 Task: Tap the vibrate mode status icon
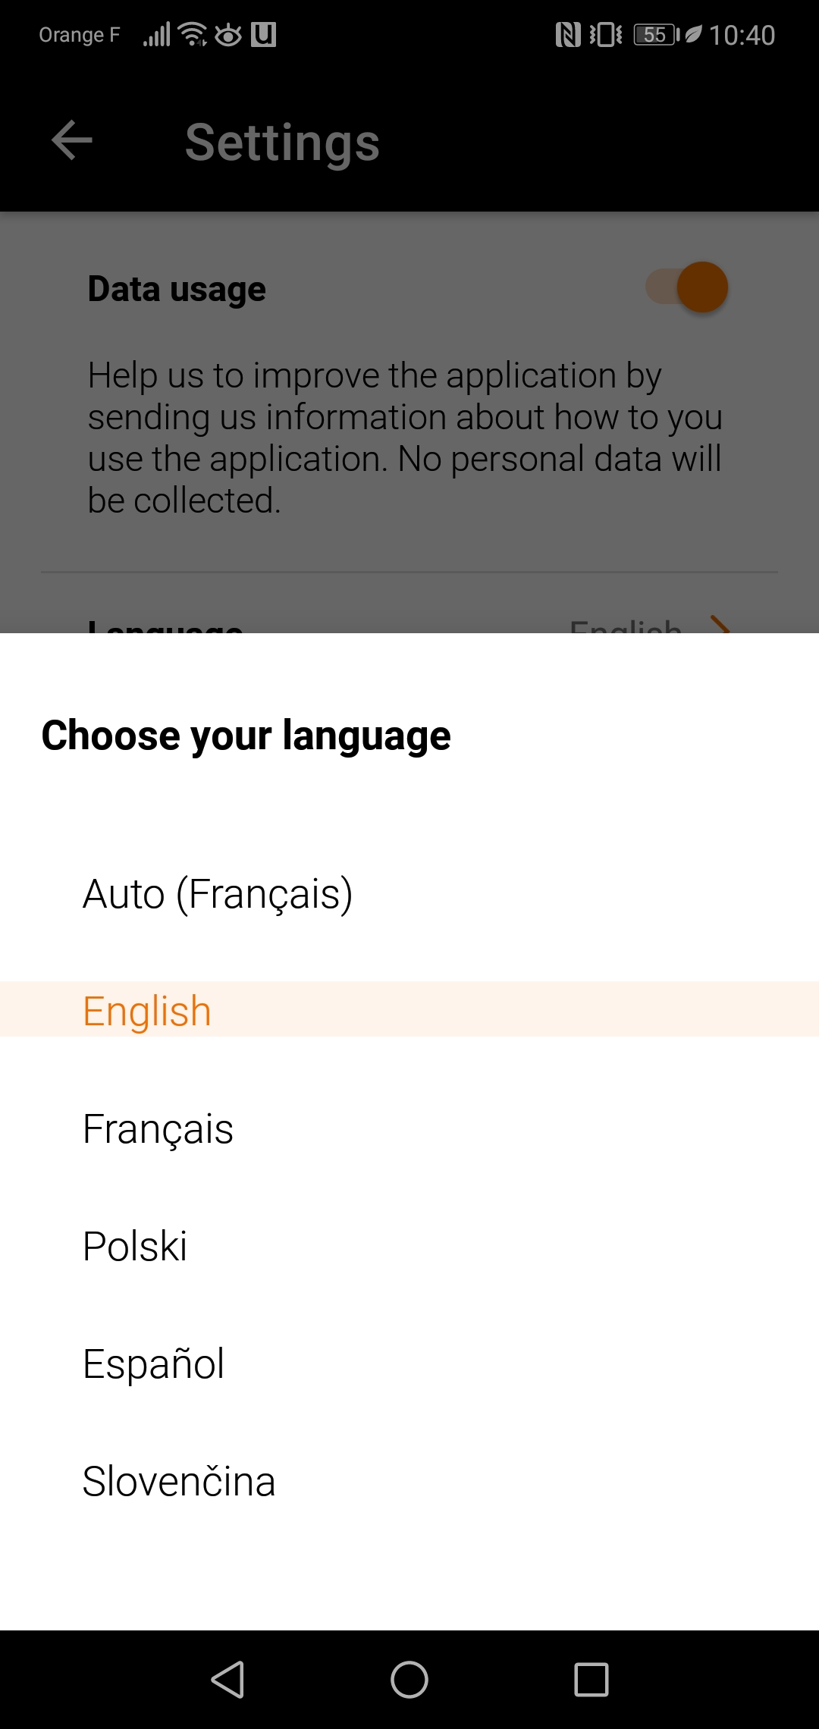click(x=605, y=33)
